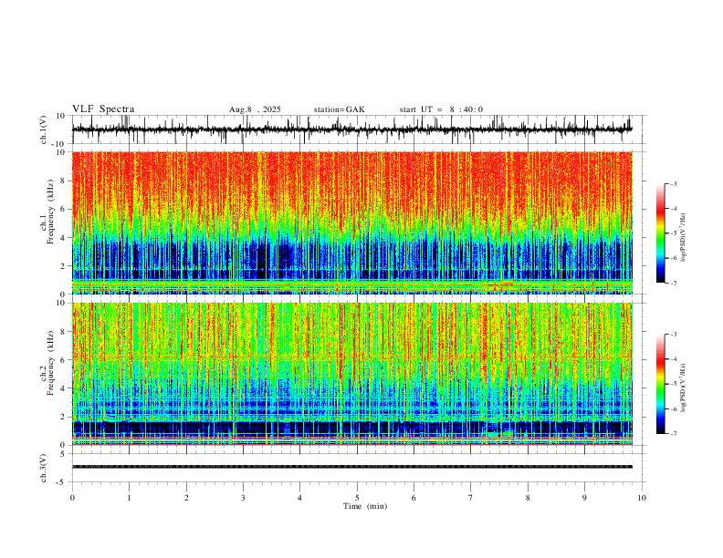Click the ch.1 voltage waveform trace
Screen dimensions: 723x558
(351, 129)
